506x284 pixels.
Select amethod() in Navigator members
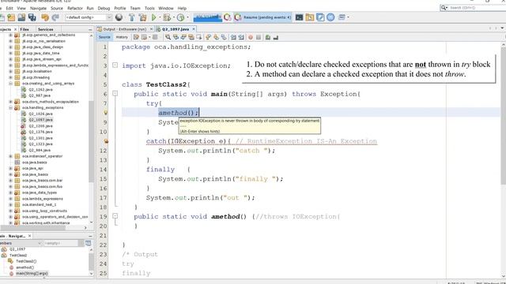[25, 267]
